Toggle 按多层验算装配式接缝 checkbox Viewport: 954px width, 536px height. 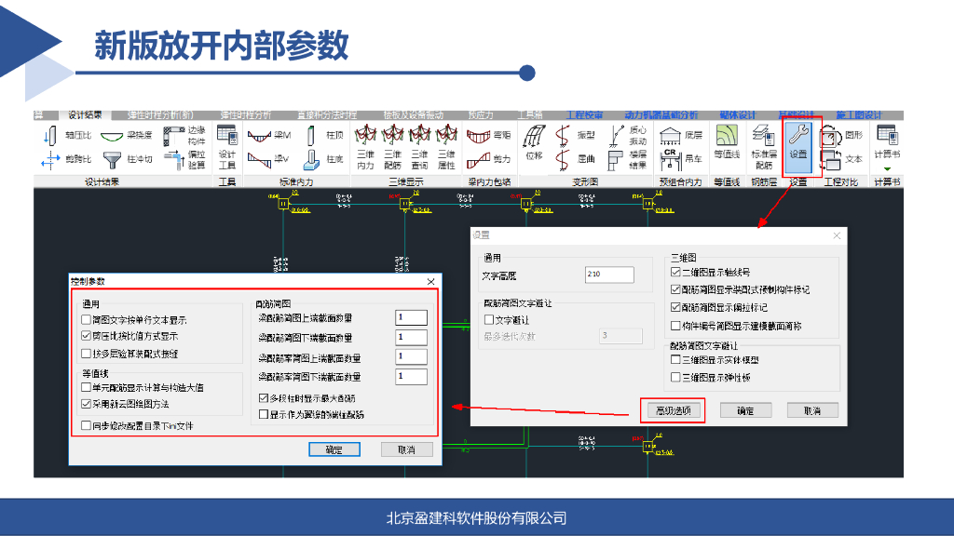[x=87, y=353]
